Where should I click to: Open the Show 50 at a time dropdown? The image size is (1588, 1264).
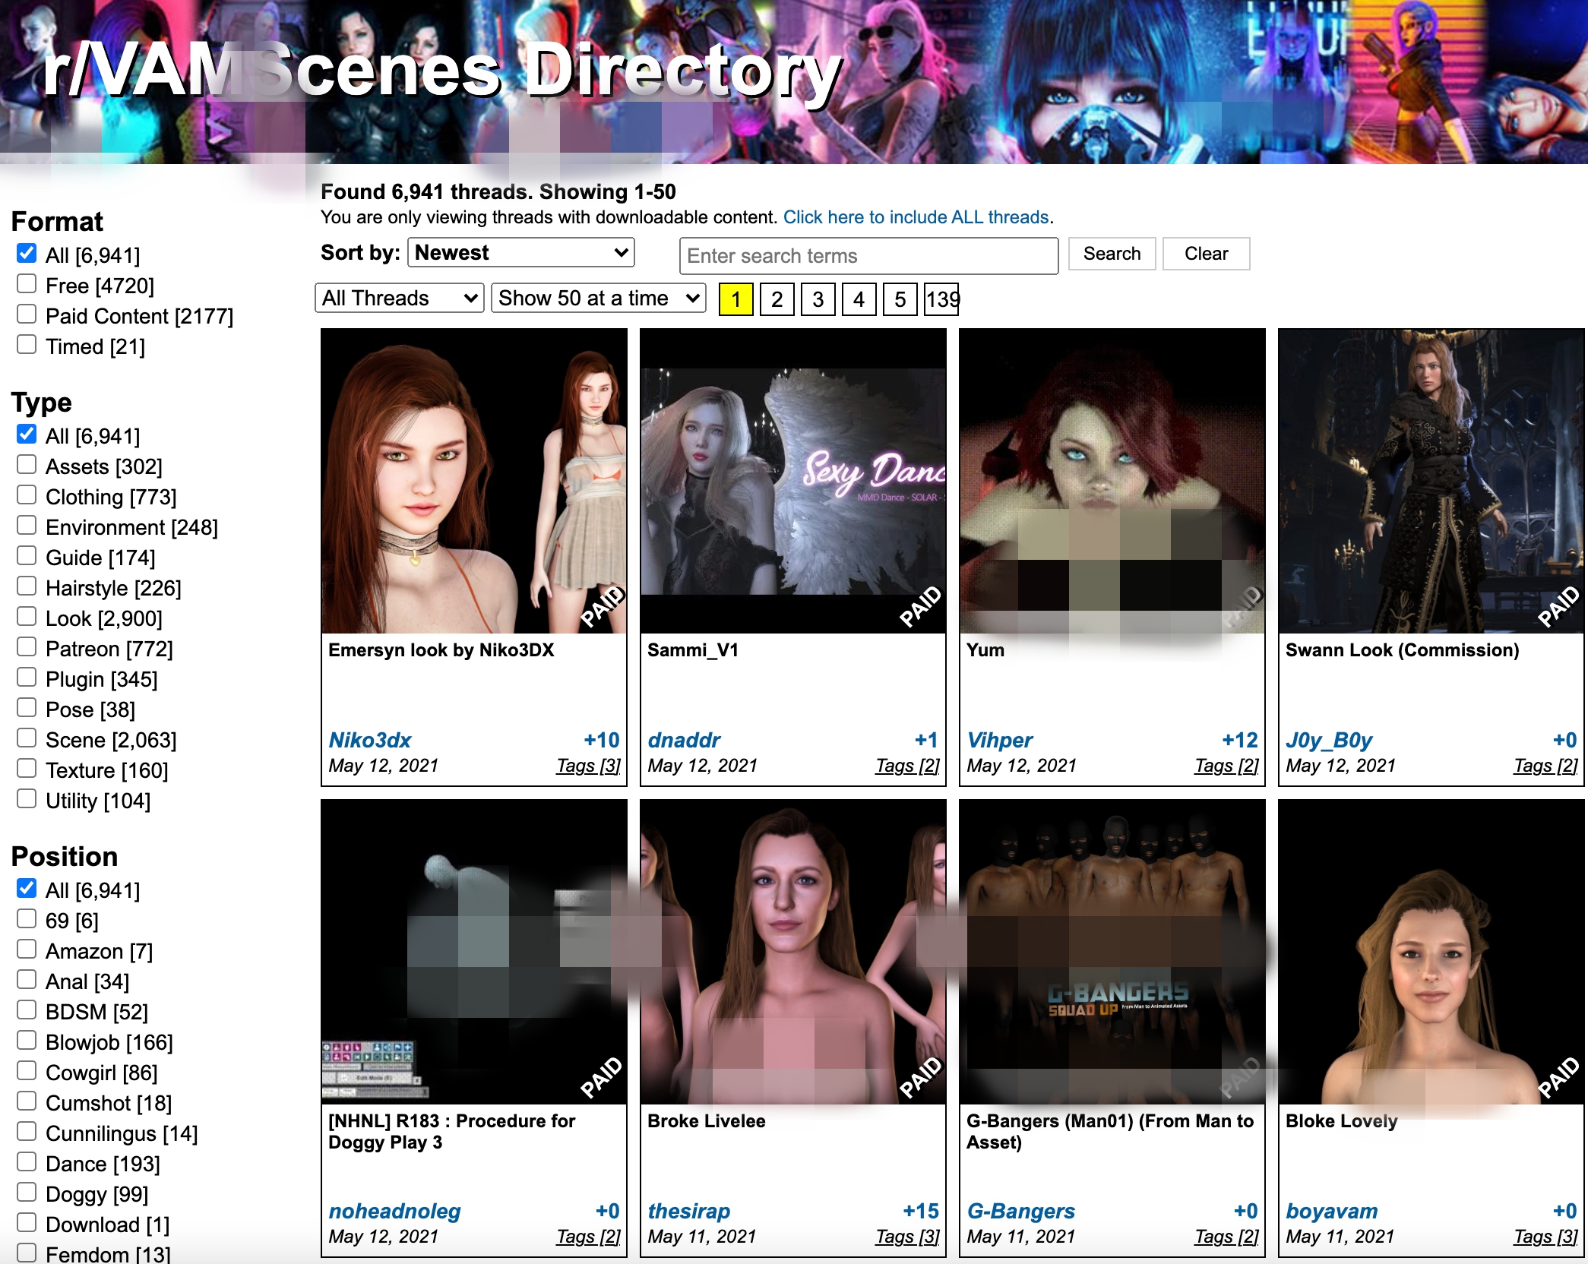(598, 299)
